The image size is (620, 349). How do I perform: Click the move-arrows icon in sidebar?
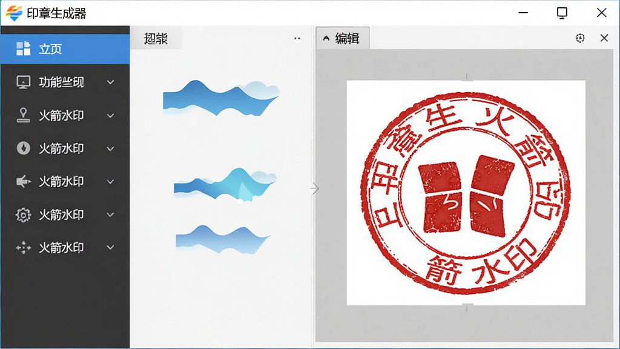point(24,248)
